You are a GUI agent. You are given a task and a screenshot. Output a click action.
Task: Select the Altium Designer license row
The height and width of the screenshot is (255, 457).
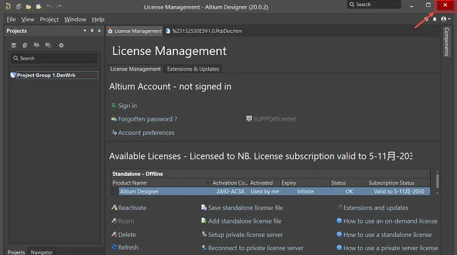[x=274, y=191]
